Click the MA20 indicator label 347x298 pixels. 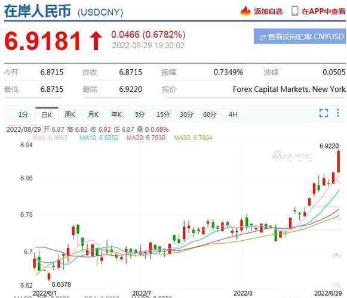(146, 138)
